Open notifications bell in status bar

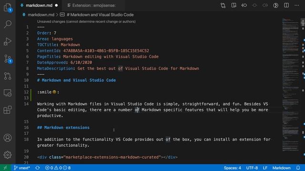tap(298, 168)
